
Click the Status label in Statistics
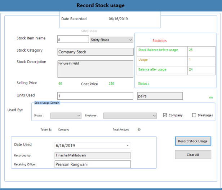[x=144, y=83]
